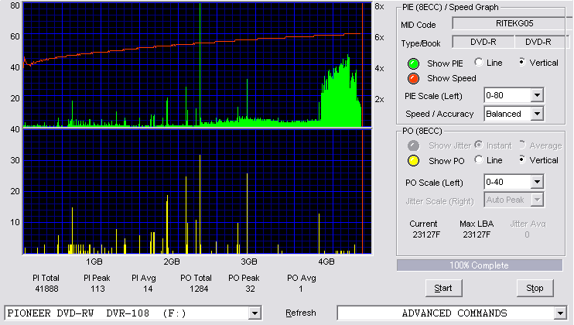Click the Start button
The width and height of the screenshot is (574, 325).
point(444,289)
